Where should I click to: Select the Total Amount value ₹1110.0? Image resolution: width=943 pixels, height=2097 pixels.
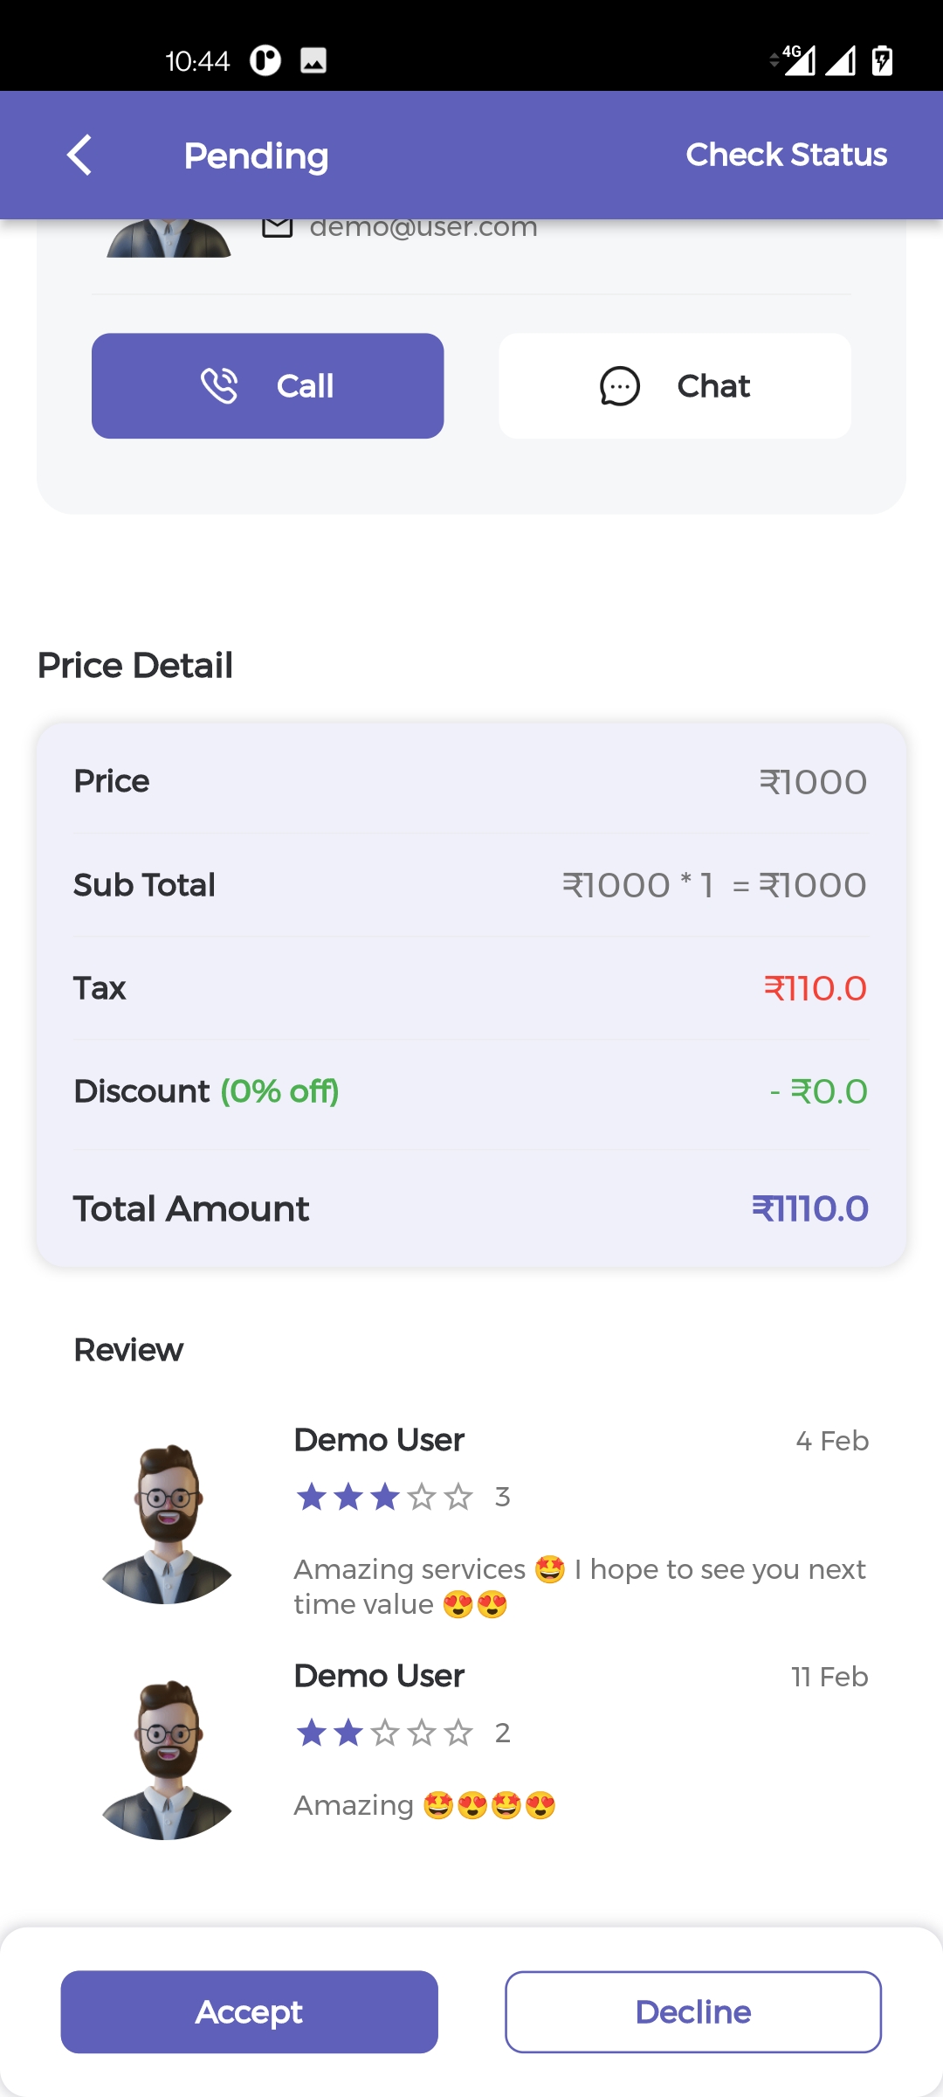click(809, 1209)
